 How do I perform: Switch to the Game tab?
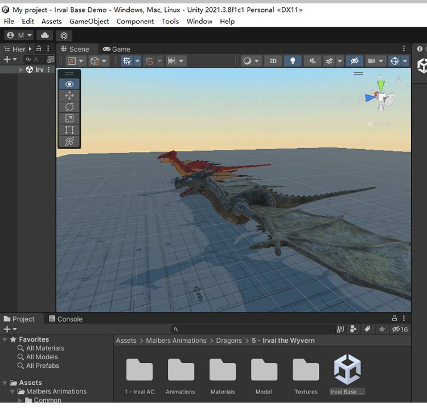point(117,49)
